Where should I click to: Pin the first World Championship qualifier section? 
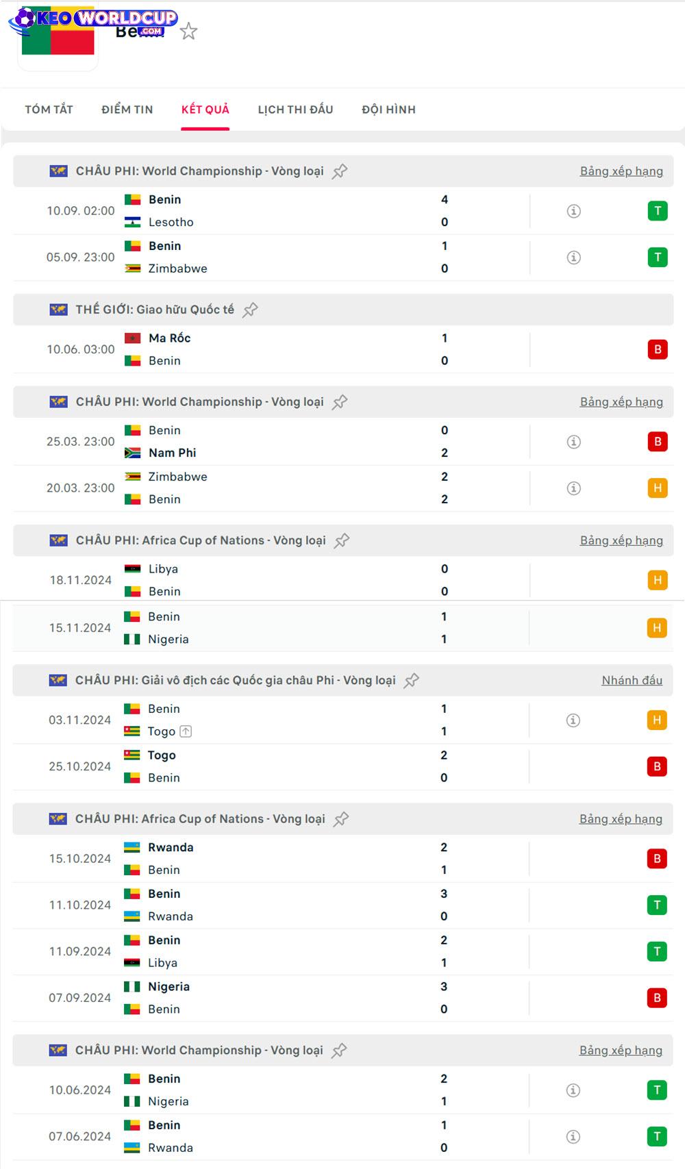(x=340, y=171)
